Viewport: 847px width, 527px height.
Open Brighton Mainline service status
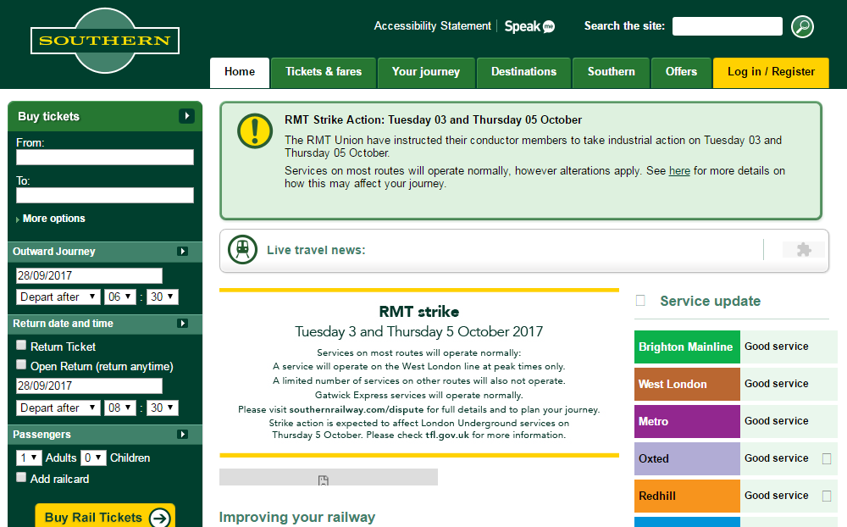coord(687,347)
